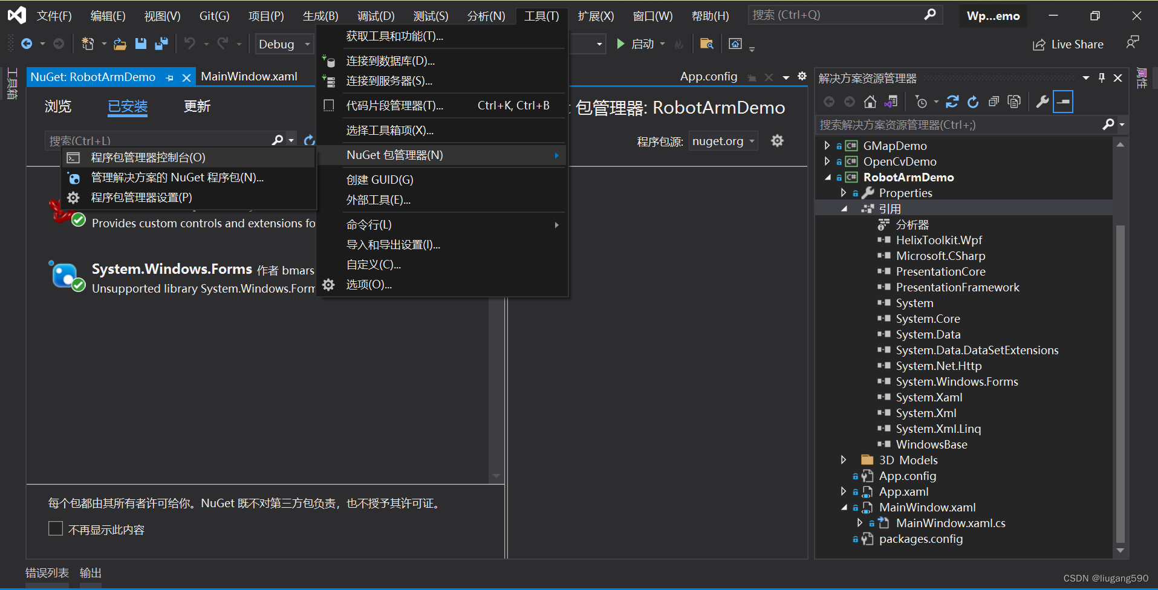This screenshot has width=1158, height=590.
Task: Click the Live Share button
Action: coord(1068,44)
